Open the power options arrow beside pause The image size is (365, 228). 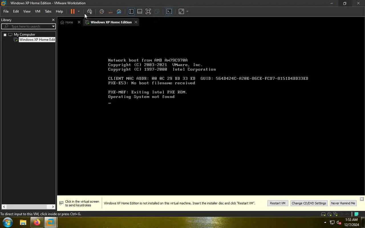(x=79, y=11)
